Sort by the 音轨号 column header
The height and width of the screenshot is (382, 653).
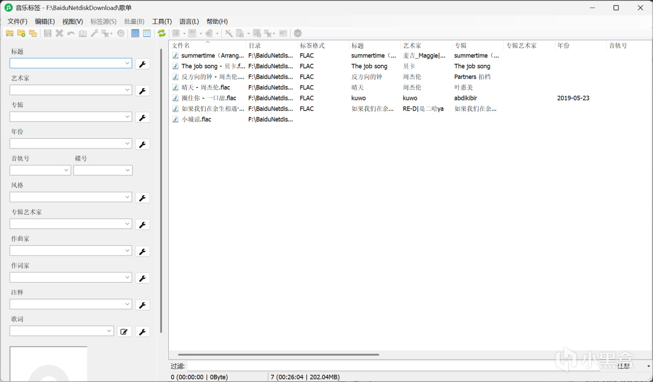point(630,45)
